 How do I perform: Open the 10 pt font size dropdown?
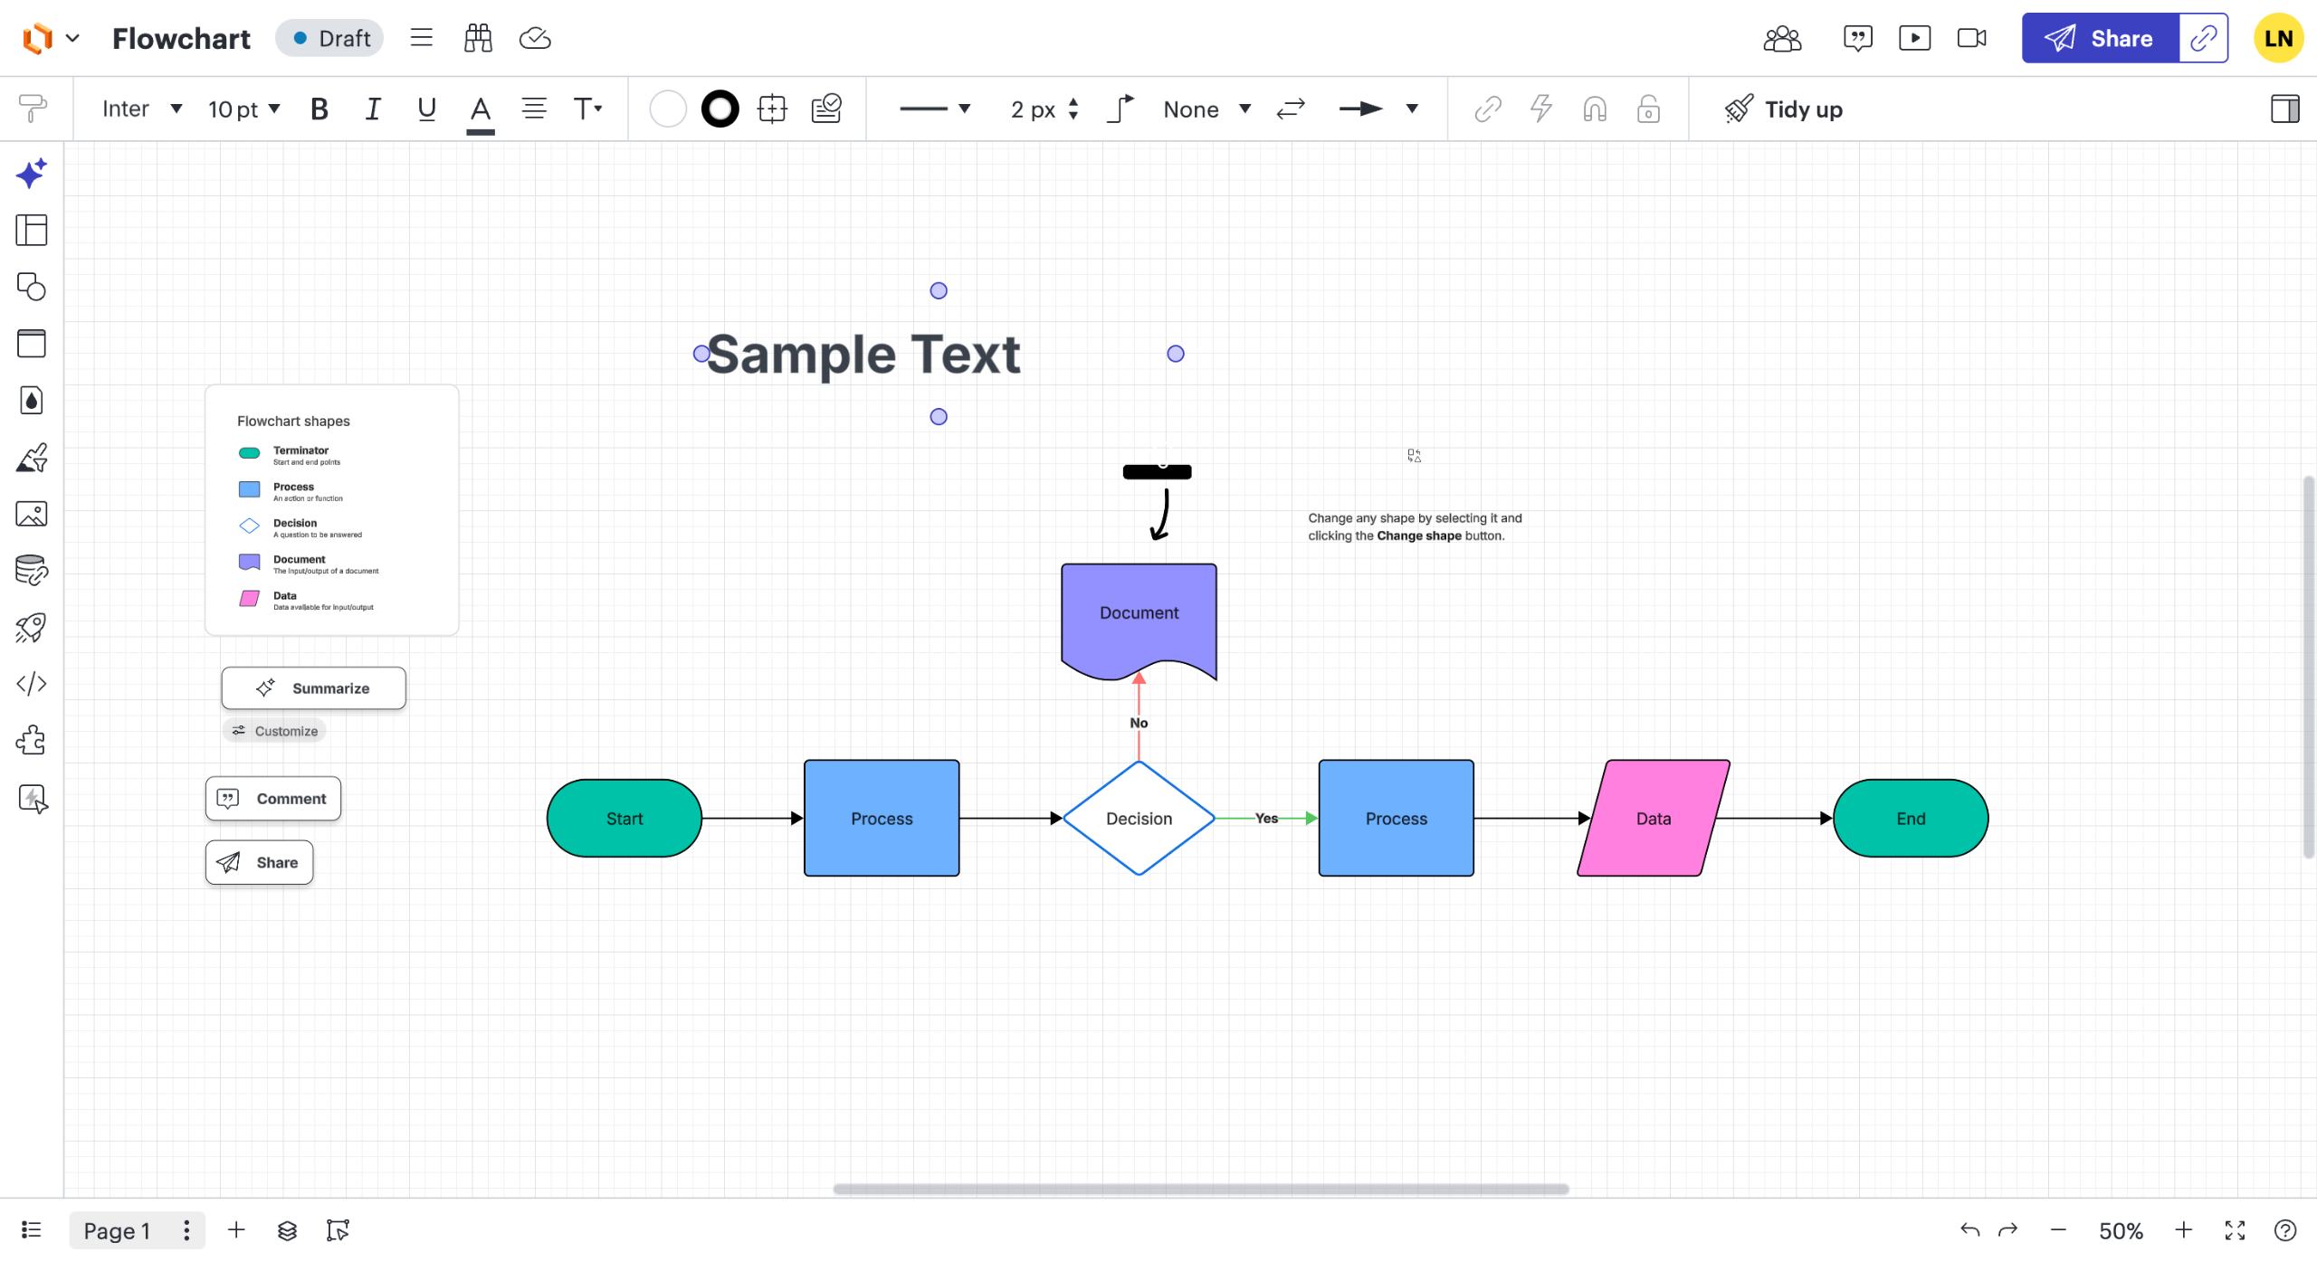(243, 109)
